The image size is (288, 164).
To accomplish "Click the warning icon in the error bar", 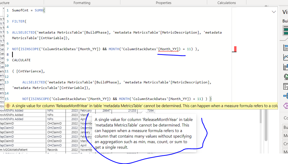I will (x=8, y=106).
